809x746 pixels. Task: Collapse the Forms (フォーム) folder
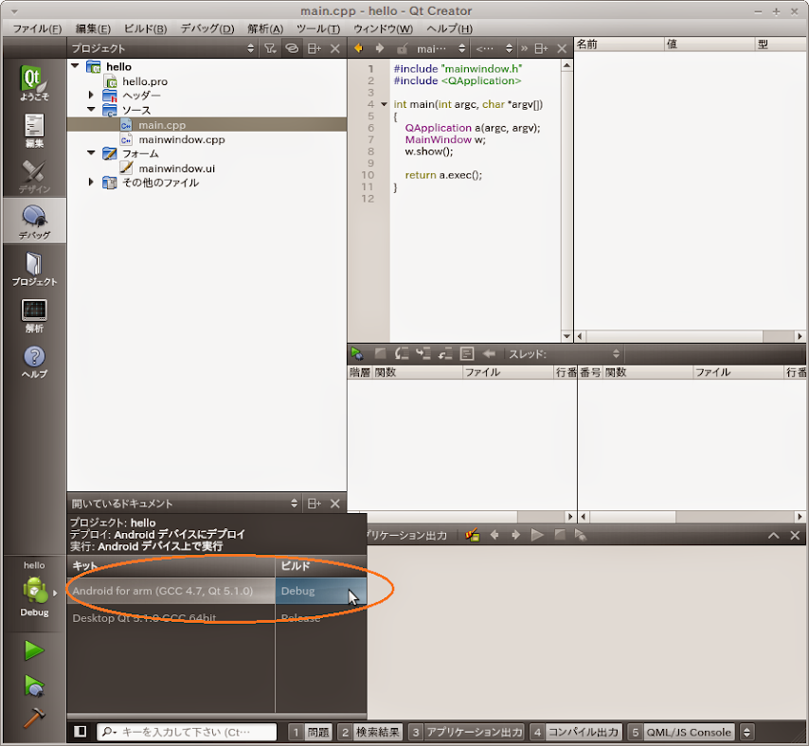pos(91,152)
